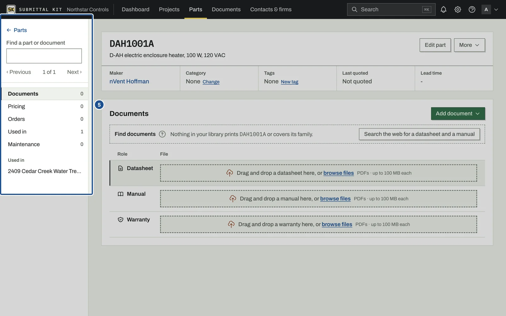
Task: Select Documents in the sidebar
Action: coord(45,94)
